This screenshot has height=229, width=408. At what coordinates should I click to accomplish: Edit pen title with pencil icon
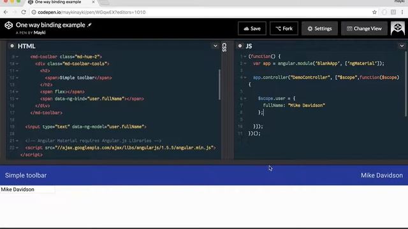[x=89, y=25]
